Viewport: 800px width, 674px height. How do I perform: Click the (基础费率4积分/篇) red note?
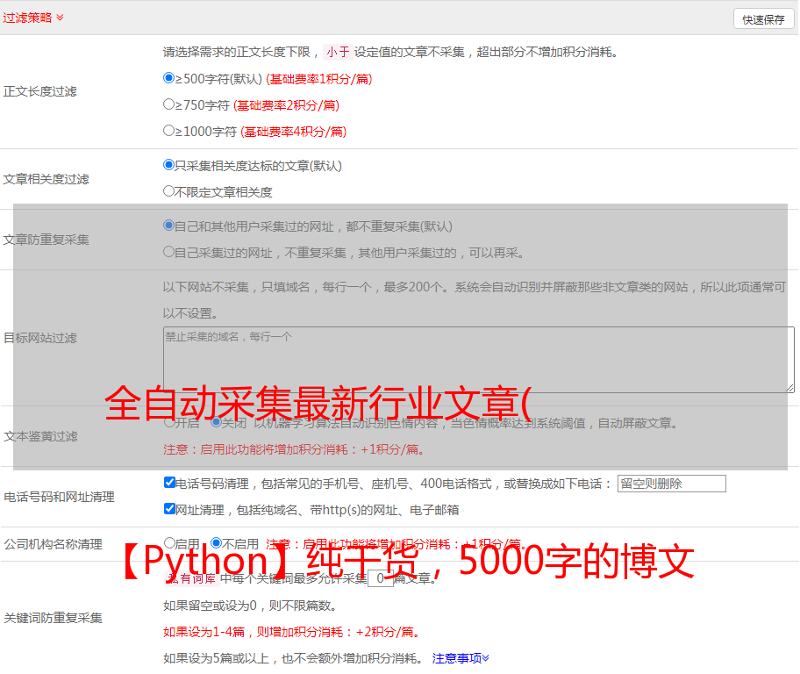(x=294, y=132)
